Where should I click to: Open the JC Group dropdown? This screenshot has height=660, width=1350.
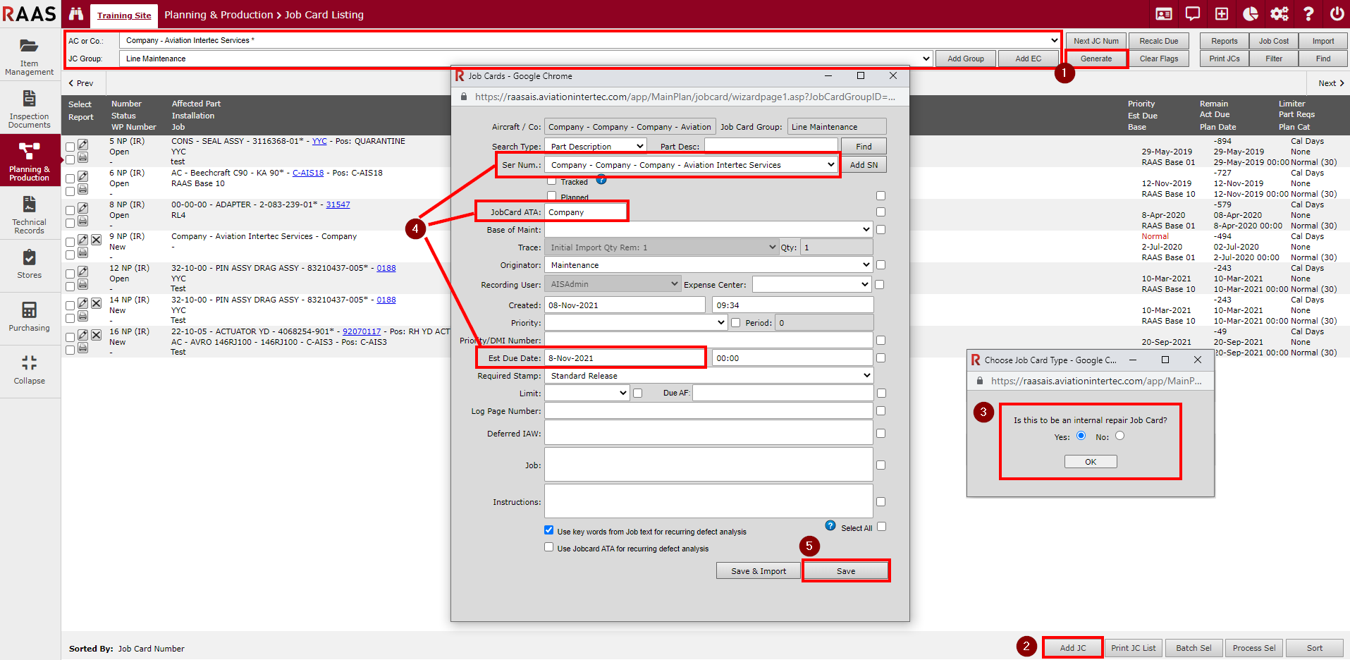(x=526, y=59)
